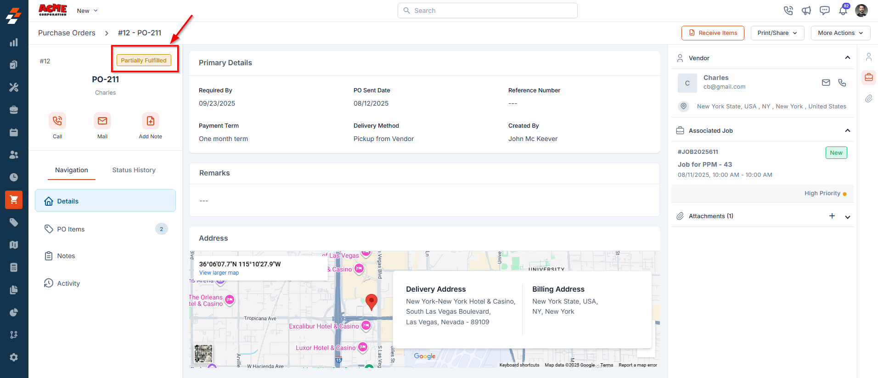
Task: Click the View larger map link
Action: click(219, 273)
